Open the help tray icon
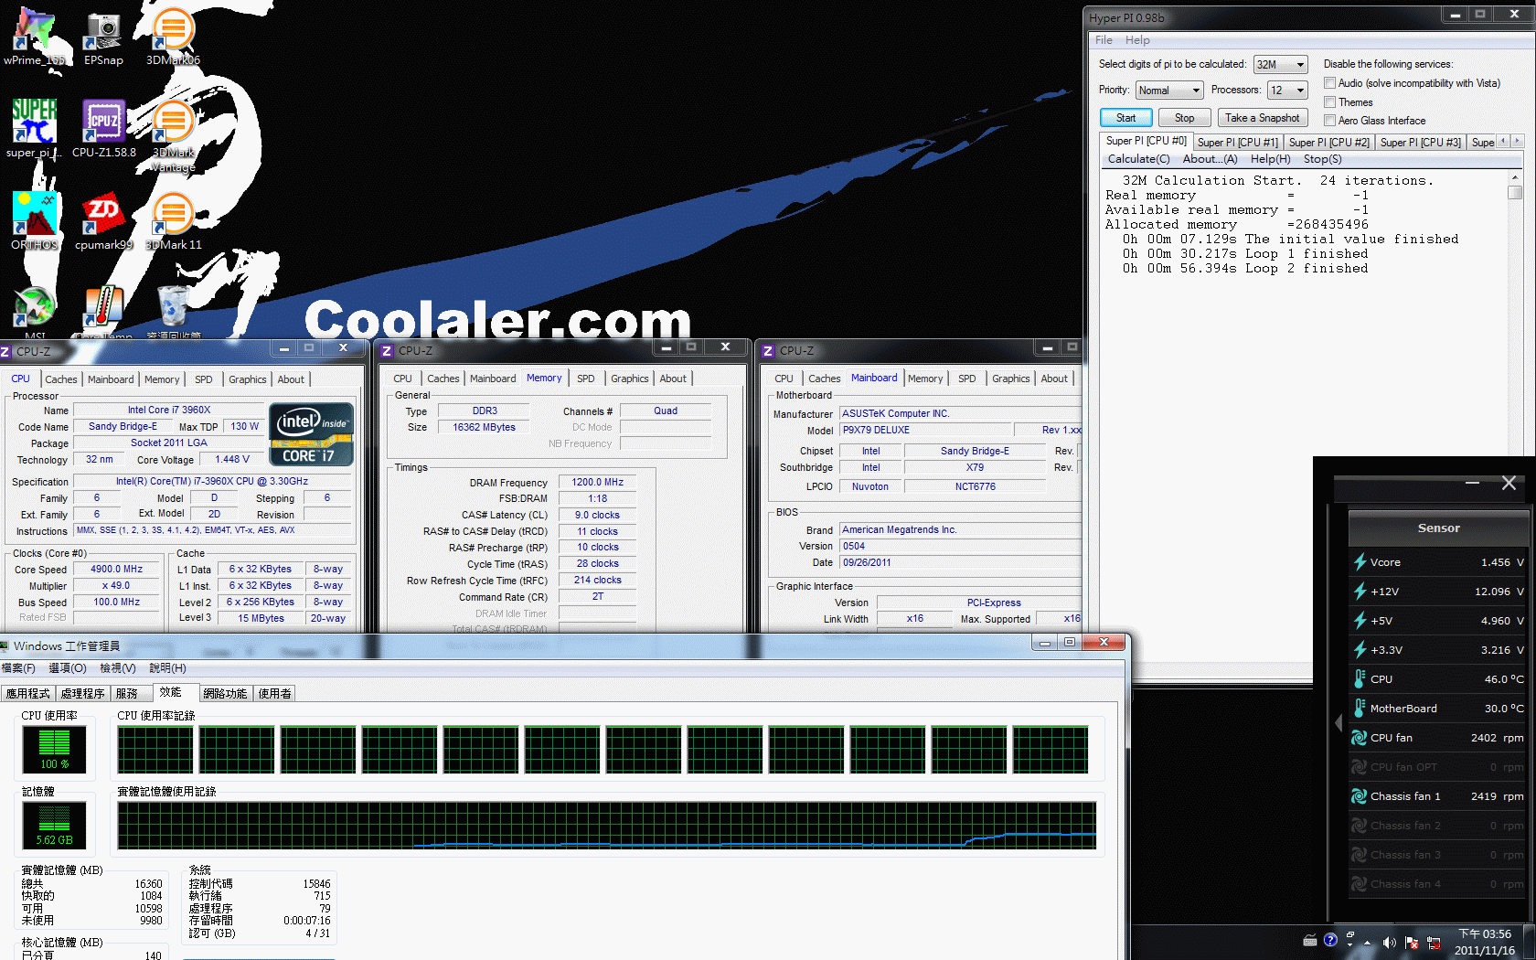 click(1330, 939)
